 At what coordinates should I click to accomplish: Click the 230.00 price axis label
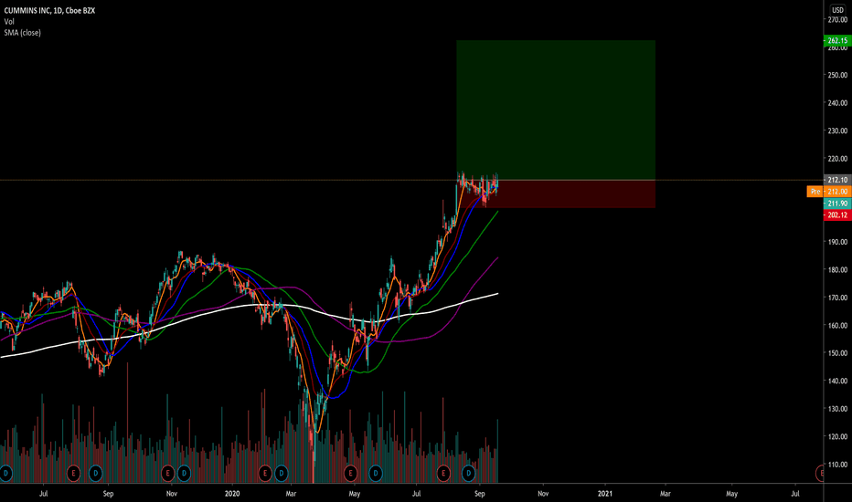tap(837, 131)
